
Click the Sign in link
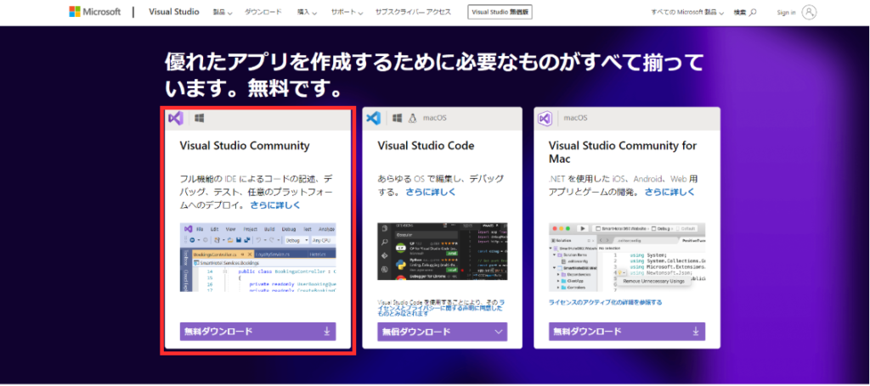pos(786,12)
